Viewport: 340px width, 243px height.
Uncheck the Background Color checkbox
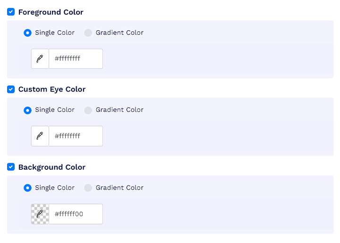coord(11,167)
